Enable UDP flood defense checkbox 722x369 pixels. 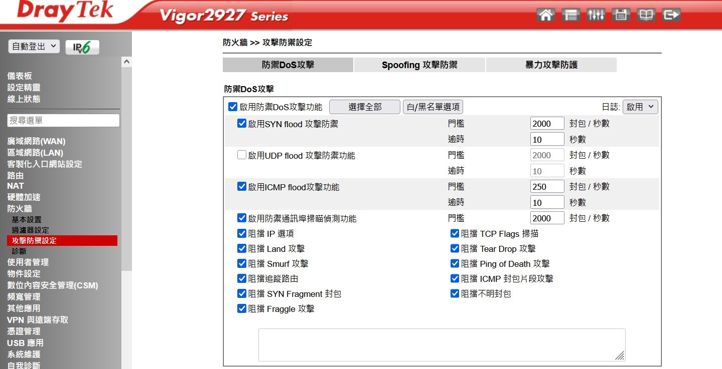pos(242,155)
